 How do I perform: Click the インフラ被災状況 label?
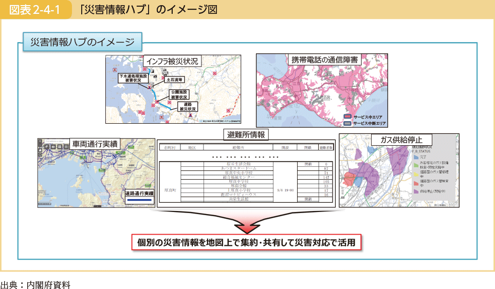(172, 61)
